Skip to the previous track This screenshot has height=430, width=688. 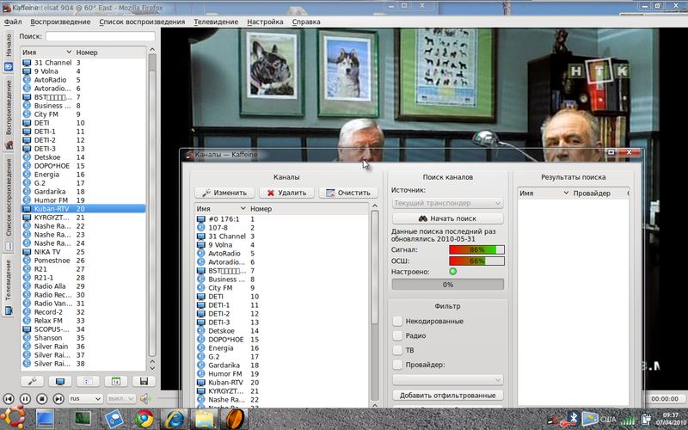[x=9, y=399]
